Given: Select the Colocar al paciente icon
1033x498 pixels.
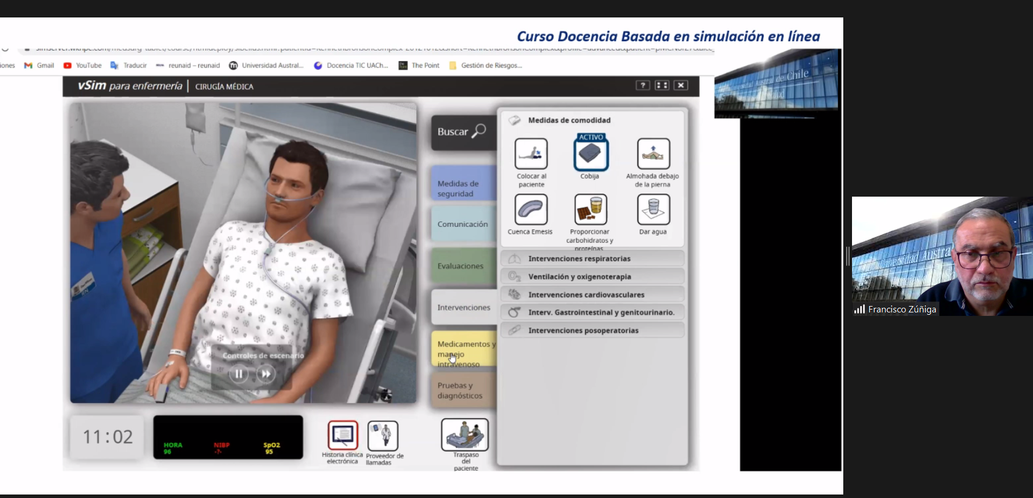Looking at the screenshot, I should click(x=531, y=154).
